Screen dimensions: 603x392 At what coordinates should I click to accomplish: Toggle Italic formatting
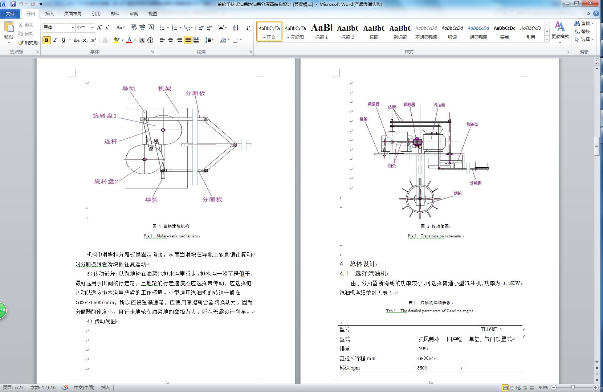(x=55, y=40)
